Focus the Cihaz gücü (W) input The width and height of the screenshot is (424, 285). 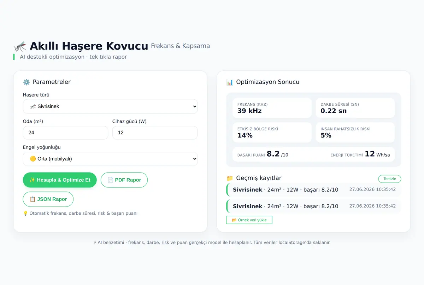coord(155,133)
